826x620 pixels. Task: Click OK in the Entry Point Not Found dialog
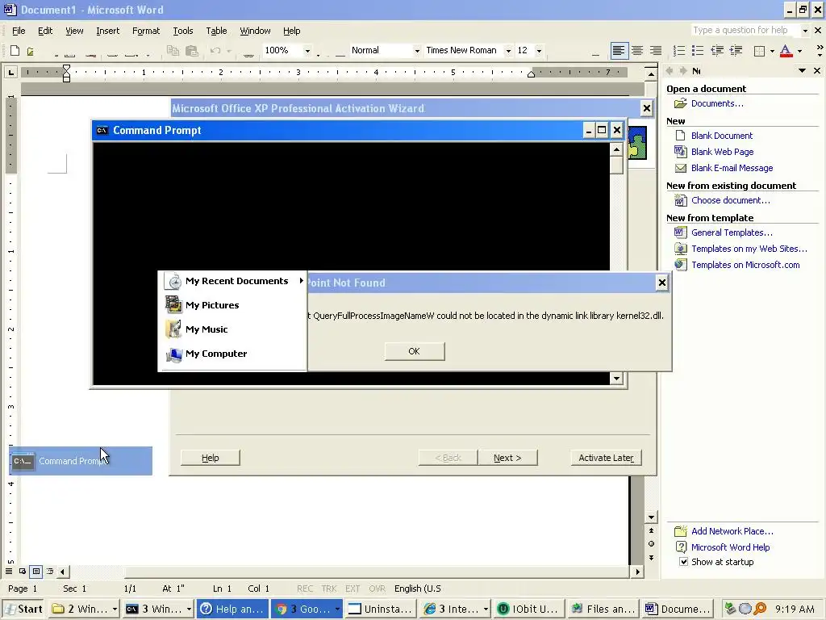pos(415,351)
